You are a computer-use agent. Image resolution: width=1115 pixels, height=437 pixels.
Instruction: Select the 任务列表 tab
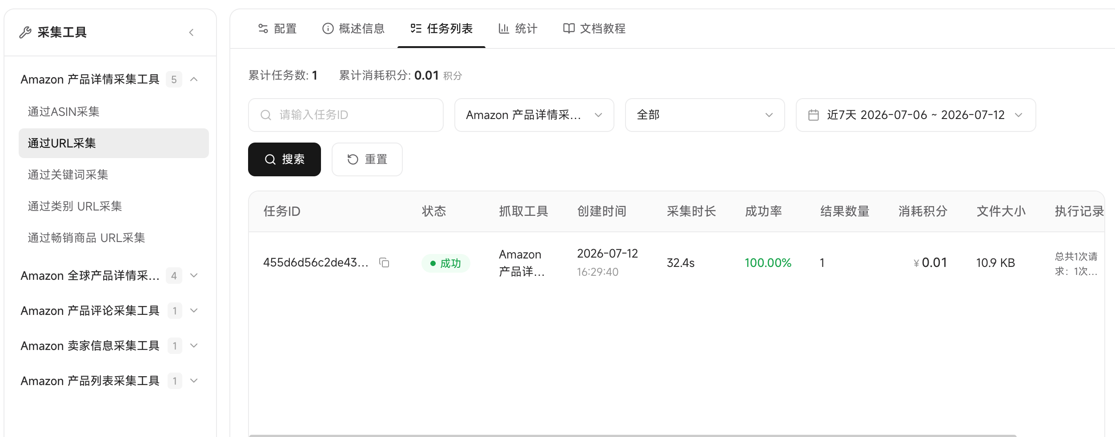[x=441, y=29]
